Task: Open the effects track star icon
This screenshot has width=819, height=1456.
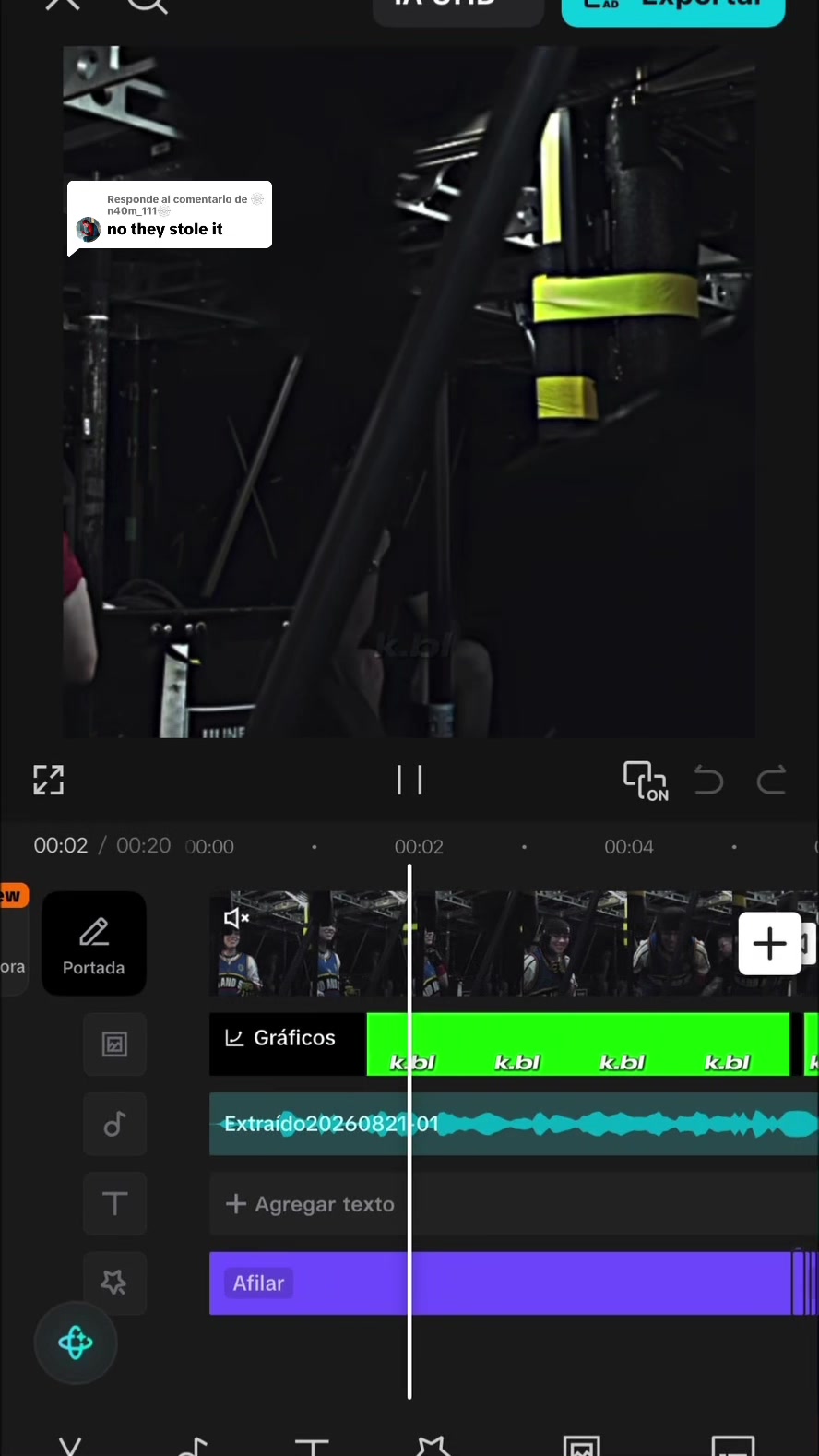Action: click(x=114, y=1283)
